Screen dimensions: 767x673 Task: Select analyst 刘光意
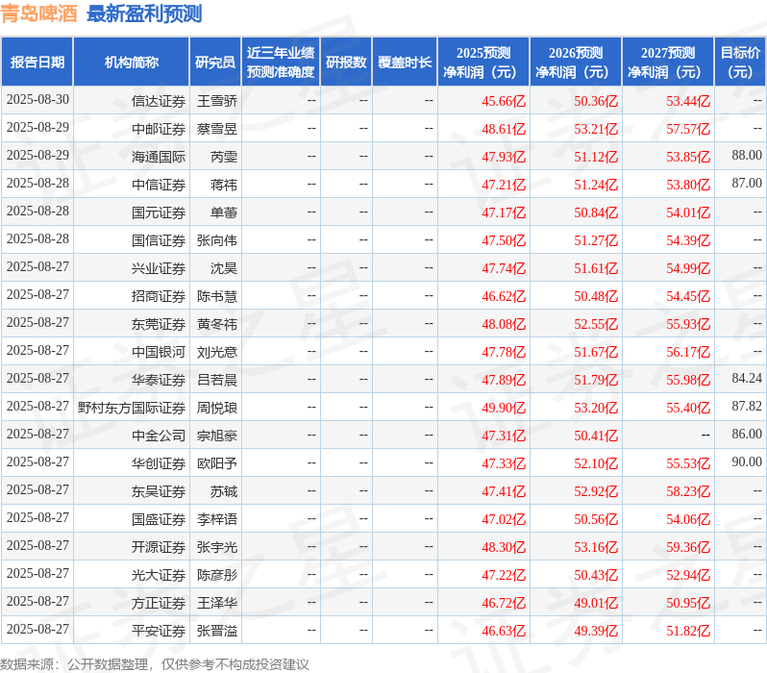coord(217,353)
